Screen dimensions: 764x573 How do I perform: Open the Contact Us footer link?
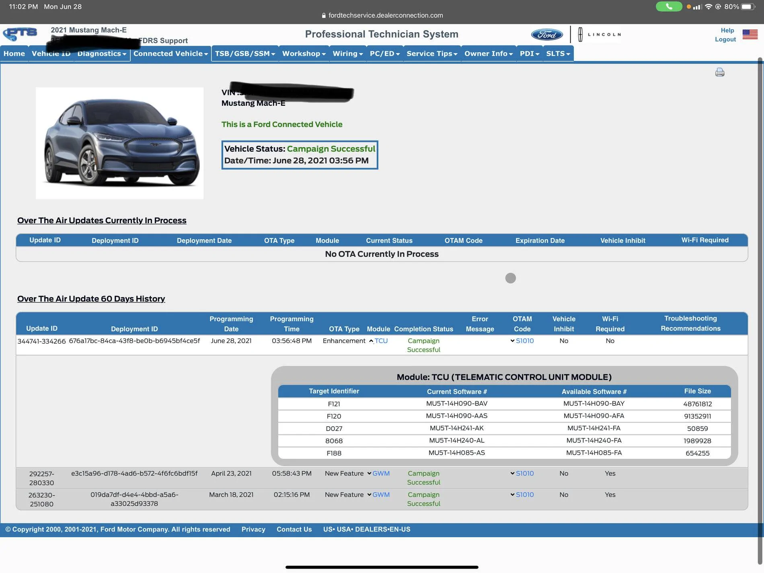tap(294, 529)
